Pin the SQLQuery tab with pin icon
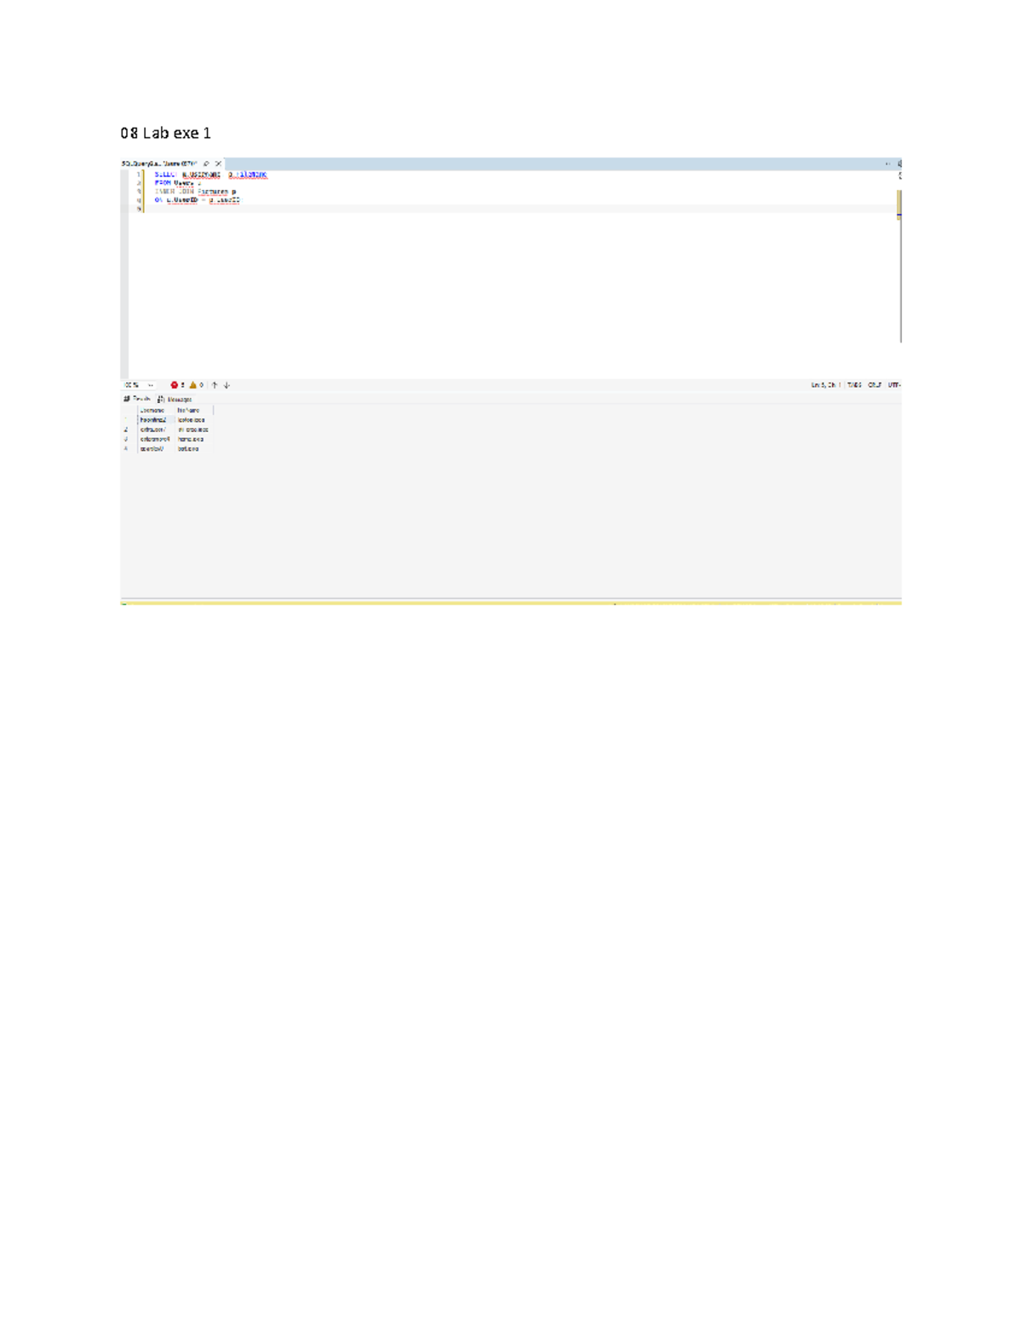This screenshot has height=1323, width=1022. (206, 164)
